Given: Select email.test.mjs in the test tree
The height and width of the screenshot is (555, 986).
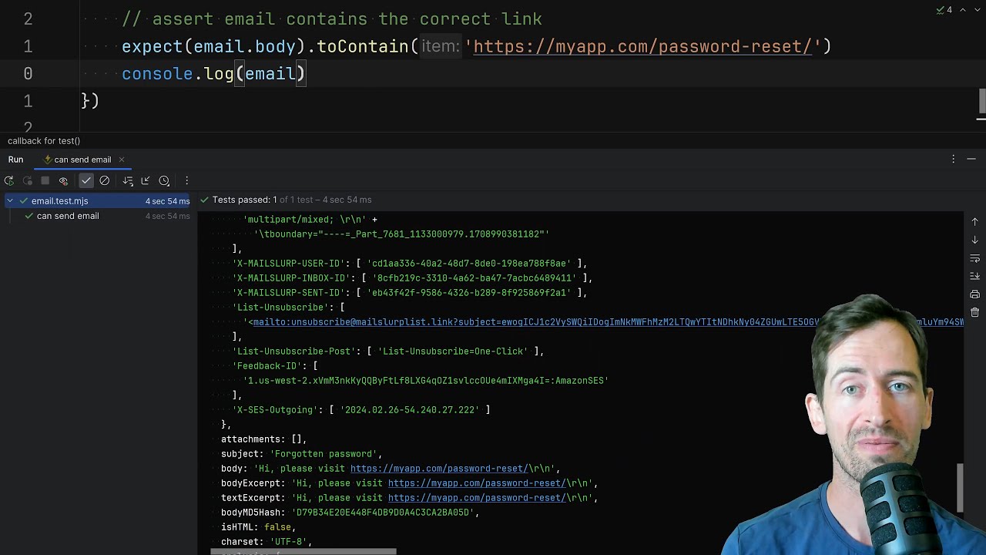Looking at the screenshot, I should (x=99, y=201).
